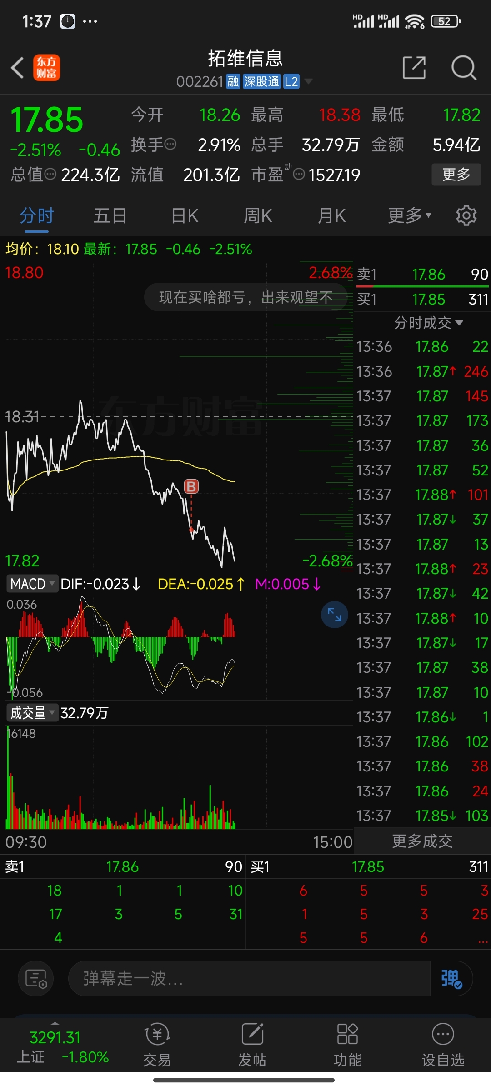Tap the 最高 18.38 value
This screenshot has width=491, height=1091.
pos(340,115)
